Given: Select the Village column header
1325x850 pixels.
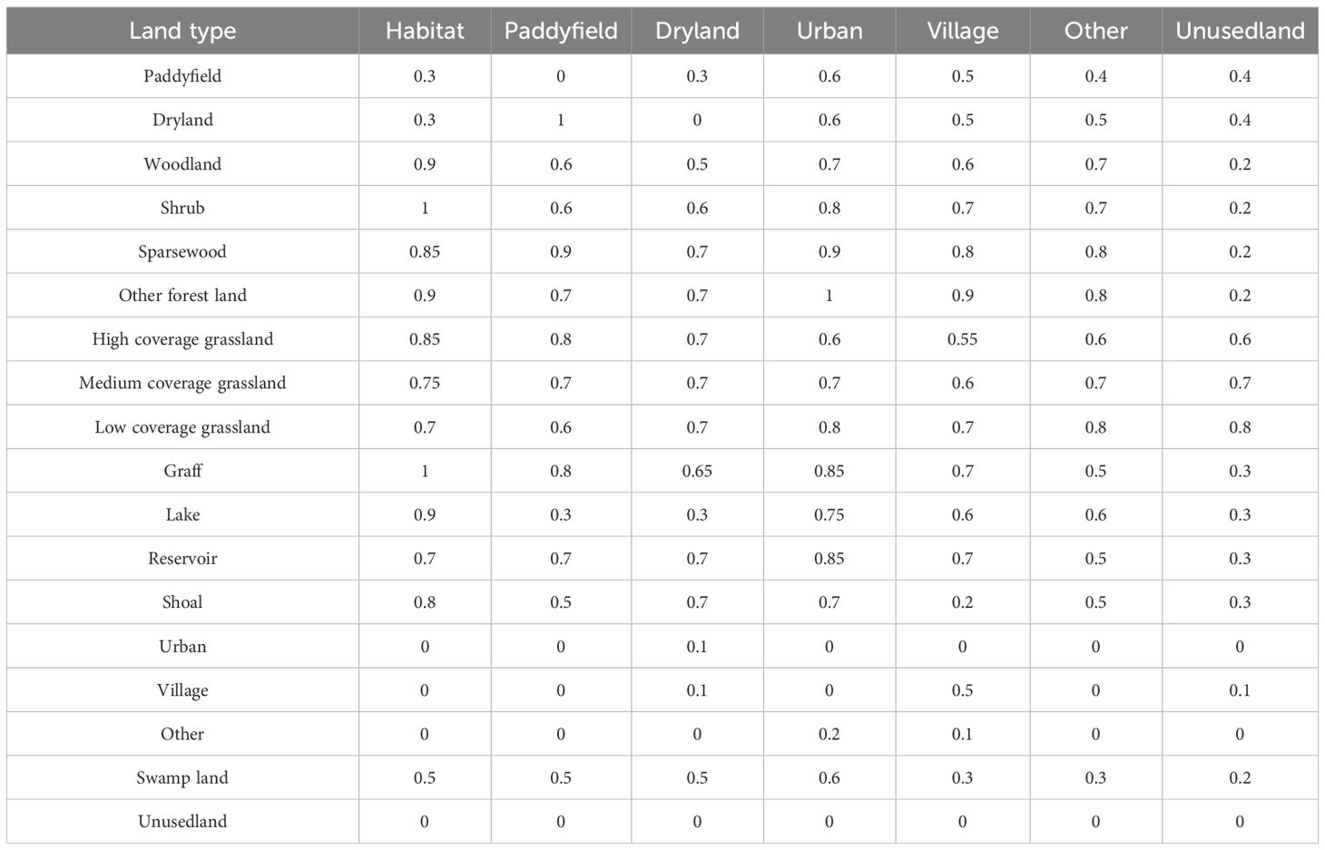Looking at the screenshot, I should 963,31.
